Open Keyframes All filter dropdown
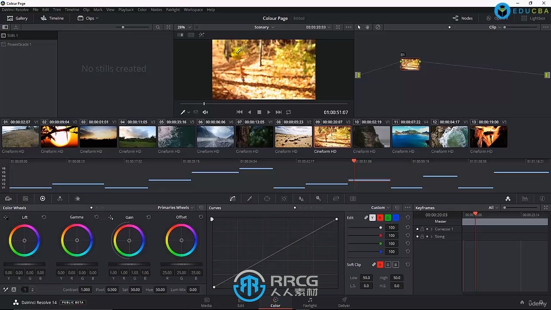Screen dimensions: 551x310 point(493,208)
